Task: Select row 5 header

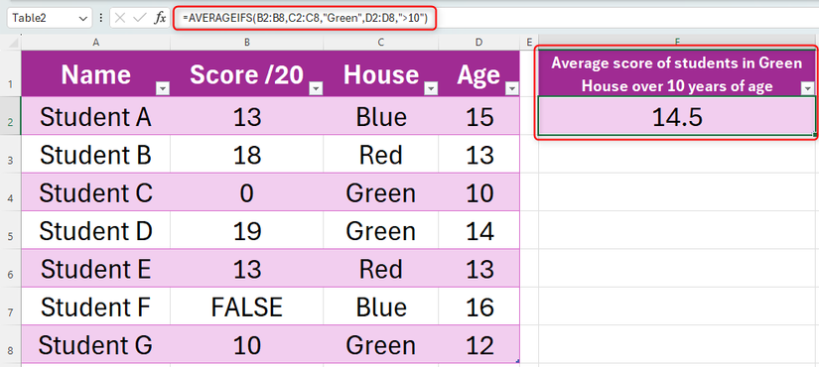Action: pos(11,230)
